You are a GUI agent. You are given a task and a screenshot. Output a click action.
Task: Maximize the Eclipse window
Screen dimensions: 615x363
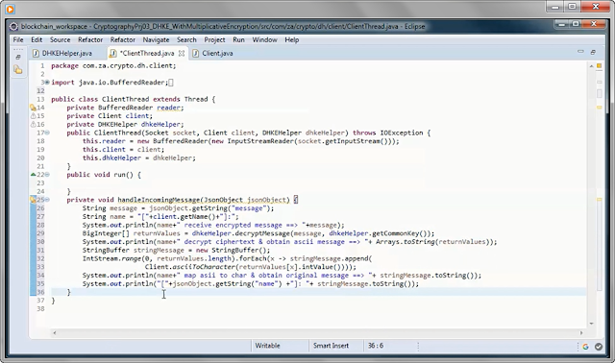click(576, 24)
